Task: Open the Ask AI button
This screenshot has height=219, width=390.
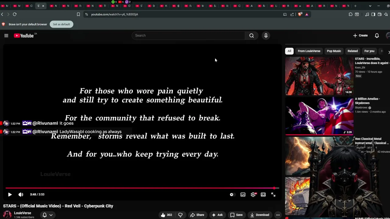Action: (x=217, y=215)
